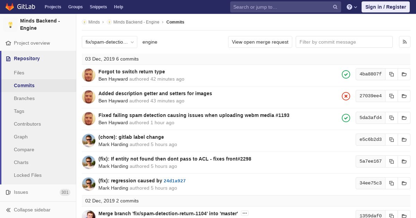Open the Help question mark menu
Screen dimensions: 416x218
point(352,7)
